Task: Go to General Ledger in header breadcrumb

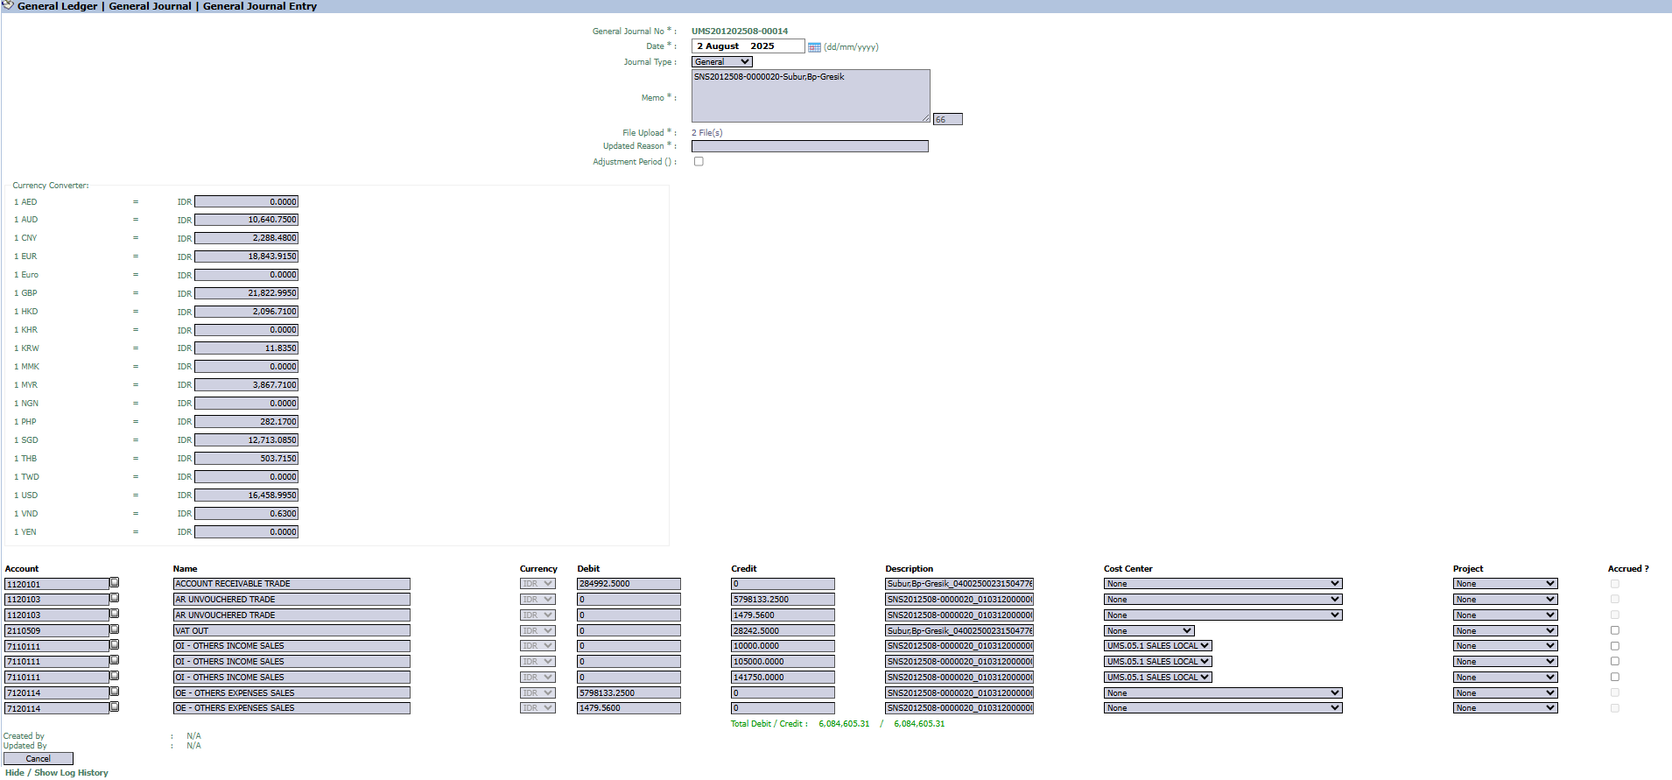Action: 57,6
